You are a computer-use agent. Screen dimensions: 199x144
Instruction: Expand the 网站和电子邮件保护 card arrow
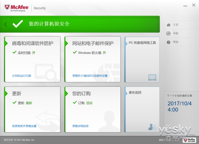(66, 43)
